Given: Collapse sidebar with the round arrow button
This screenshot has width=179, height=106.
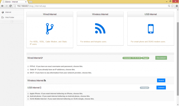Looking at the screenshot, I should pyautogui.click(x=12, y=22).
